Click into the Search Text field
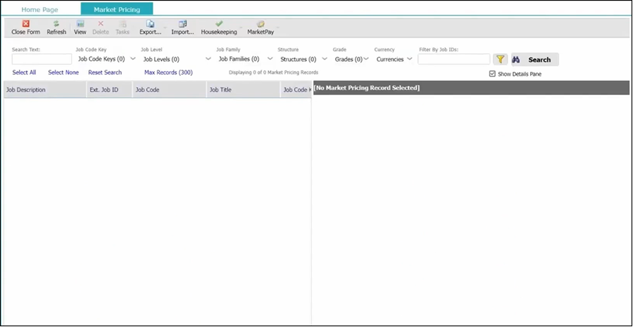Image resolution: width=633 pixels, height=327 pixels. click(x=42, y=60)
